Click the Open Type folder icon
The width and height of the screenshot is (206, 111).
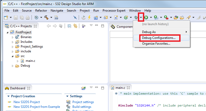(176, 17)
